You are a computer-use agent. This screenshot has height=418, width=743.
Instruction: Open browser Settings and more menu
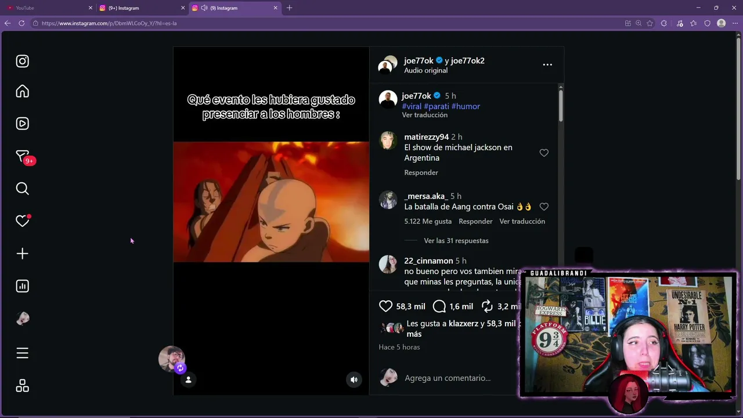click(x=735, y=23)
